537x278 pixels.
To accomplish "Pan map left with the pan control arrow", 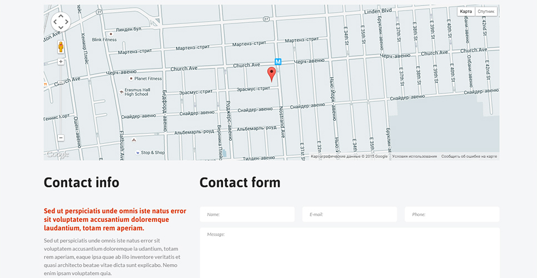I will 55,22.
